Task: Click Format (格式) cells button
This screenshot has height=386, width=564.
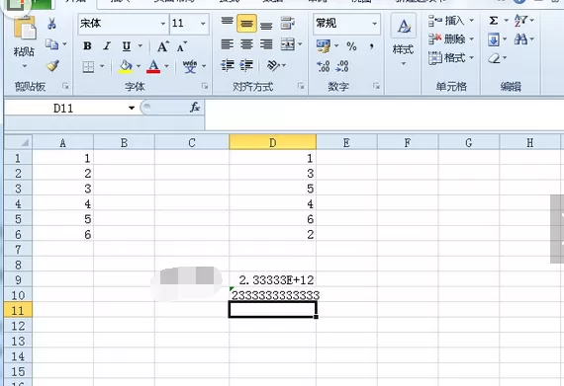Action: point(451,58)
